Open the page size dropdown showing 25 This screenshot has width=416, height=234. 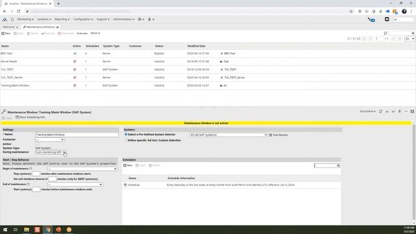tap(409, 39)
